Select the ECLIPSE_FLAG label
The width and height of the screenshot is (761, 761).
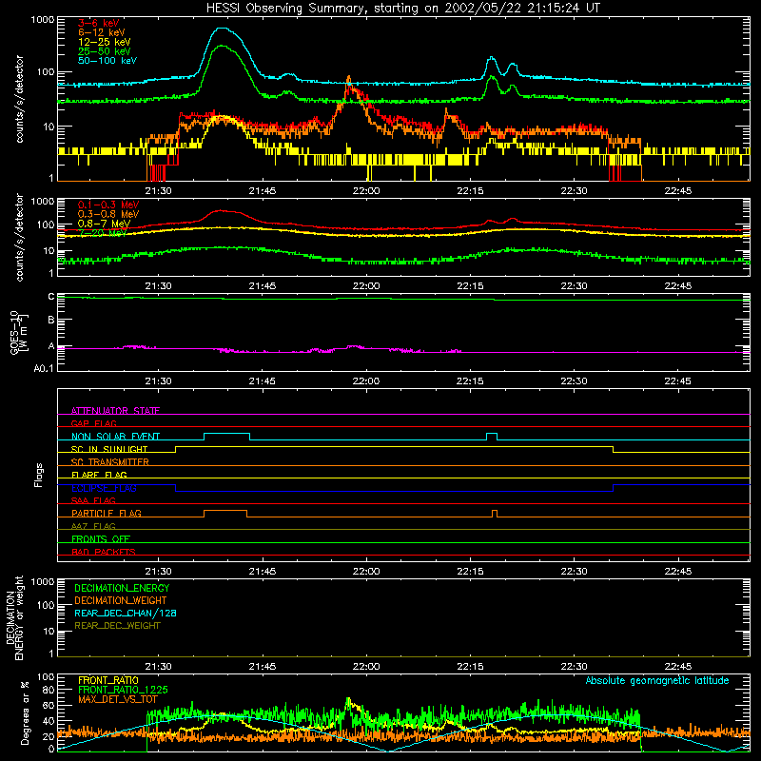104,488
